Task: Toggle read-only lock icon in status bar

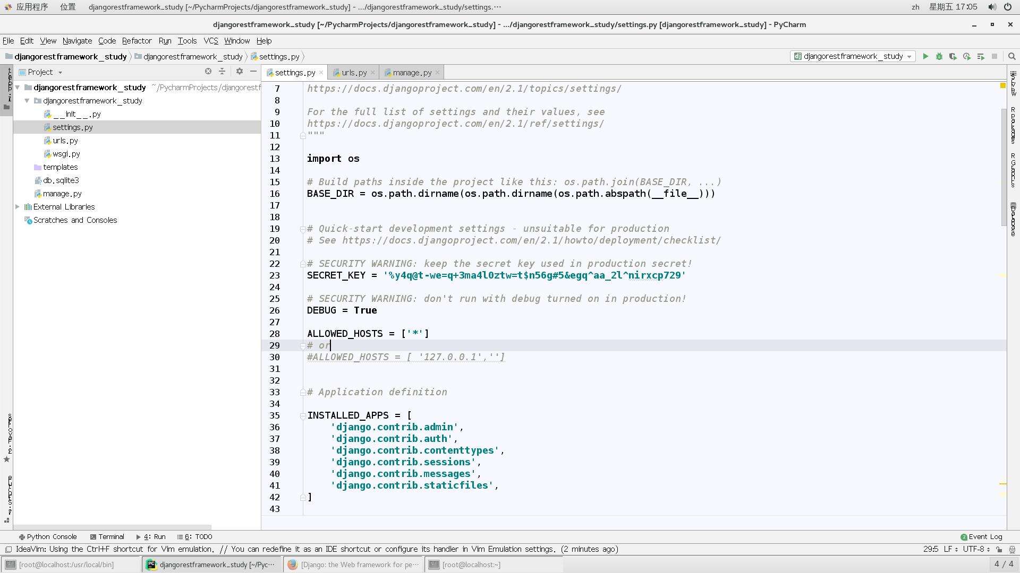Action: 999,550
